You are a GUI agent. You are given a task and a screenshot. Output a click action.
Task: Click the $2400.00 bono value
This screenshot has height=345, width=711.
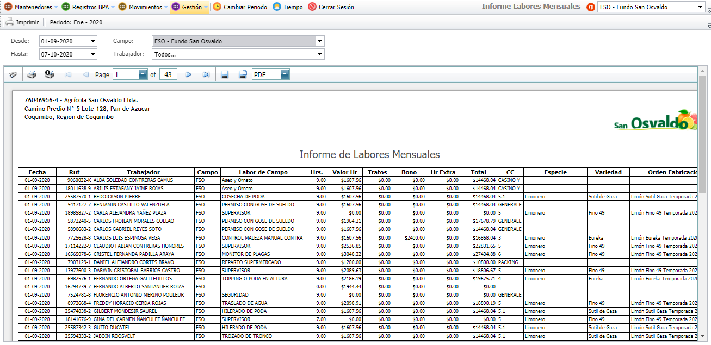[x=415, y=237]
